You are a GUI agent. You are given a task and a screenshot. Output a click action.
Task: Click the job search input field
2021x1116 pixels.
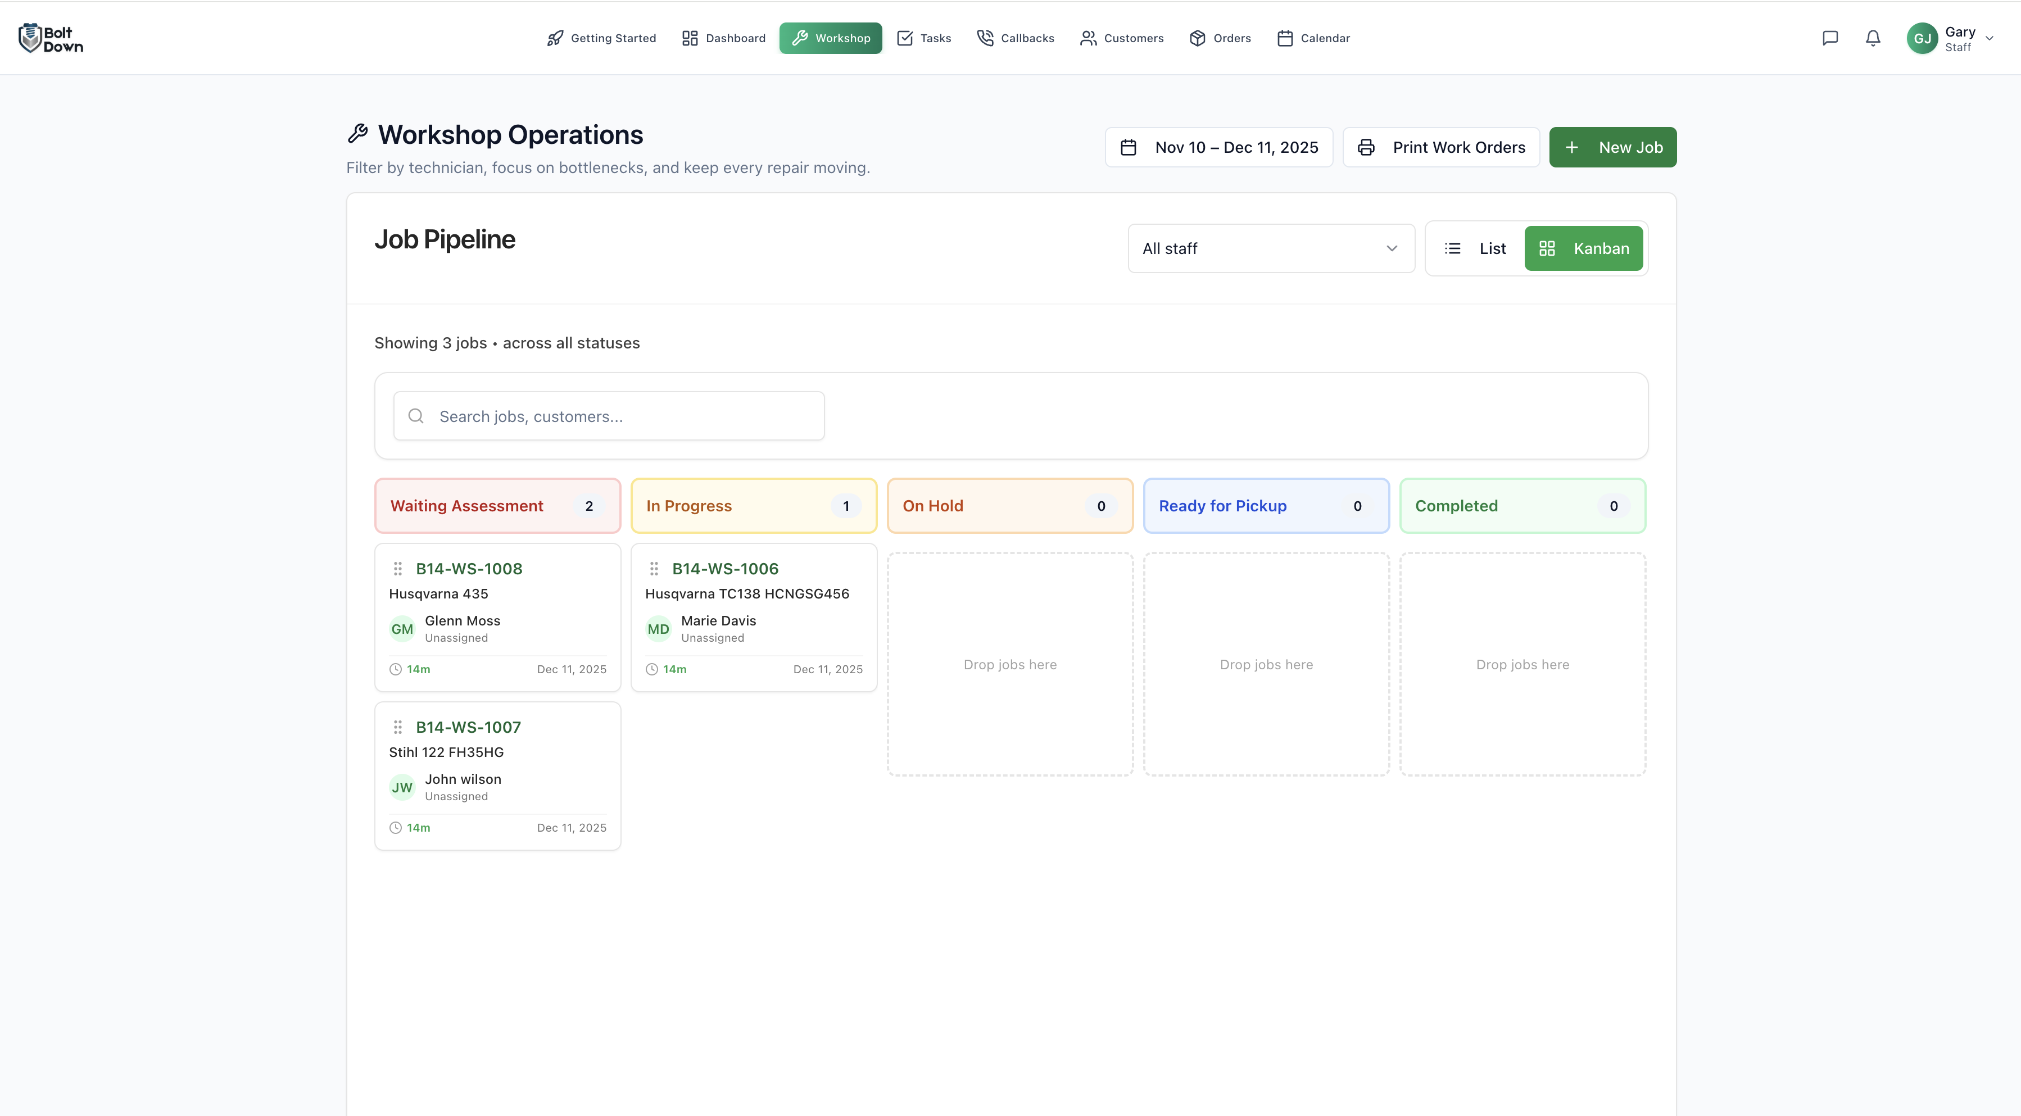click(x=608, y=416)
